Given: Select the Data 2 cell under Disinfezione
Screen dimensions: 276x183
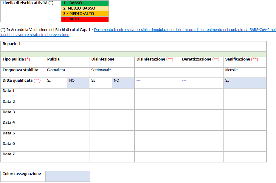Looking at the screenshot, I should click(x=112, y=104).
